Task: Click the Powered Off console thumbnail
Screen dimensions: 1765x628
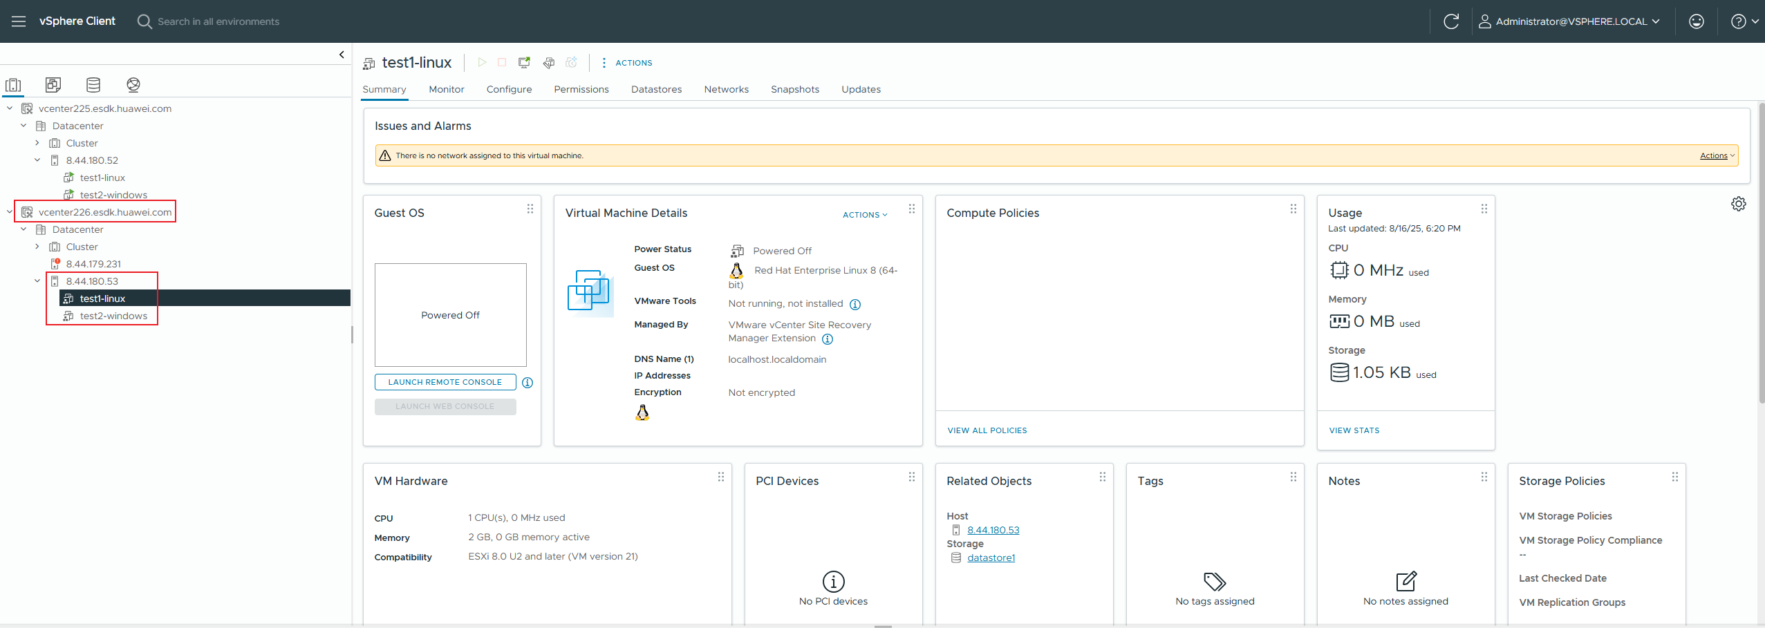Action: pos(451,315)
